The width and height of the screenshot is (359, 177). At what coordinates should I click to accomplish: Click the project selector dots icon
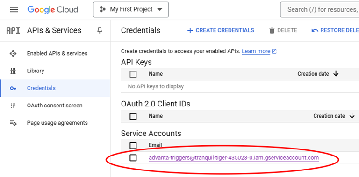tap(102, 10)
